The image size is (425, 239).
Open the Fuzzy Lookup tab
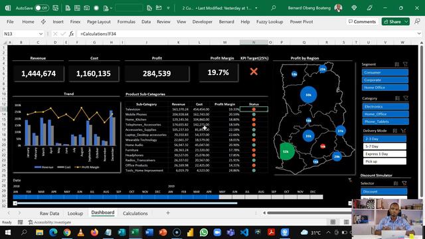[x=270, y=22]
